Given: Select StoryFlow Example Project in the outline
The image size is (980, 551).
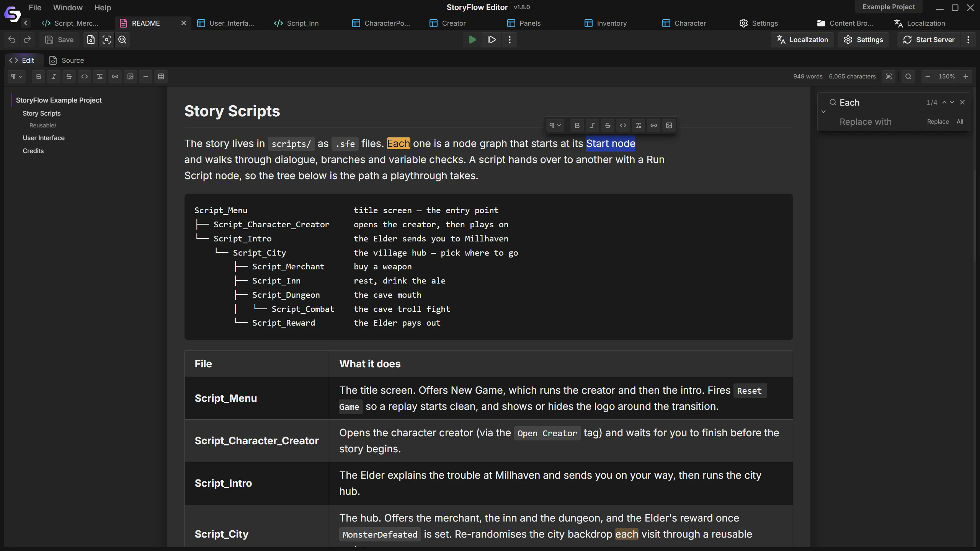Looking at the screenshot, I should pyautogui.click(x=59, y=100).
